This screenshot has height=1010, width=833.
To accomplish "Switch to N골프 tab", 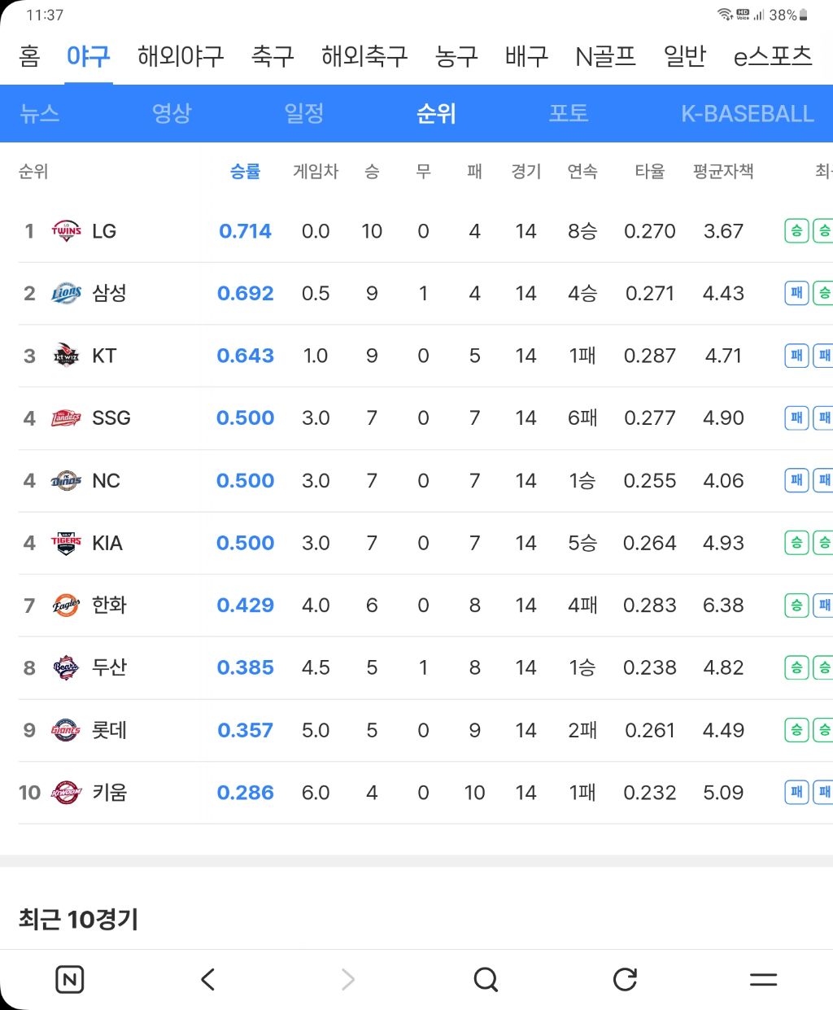I will point(605,56).
